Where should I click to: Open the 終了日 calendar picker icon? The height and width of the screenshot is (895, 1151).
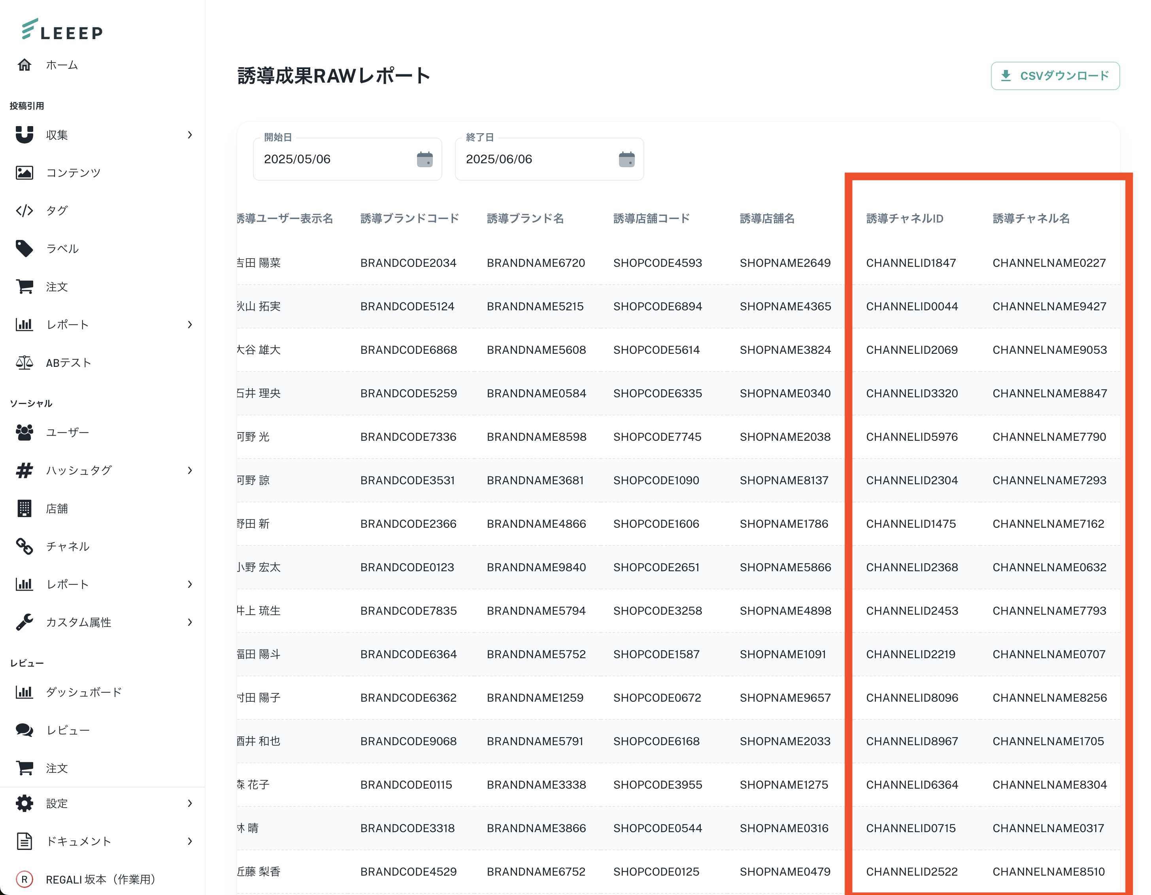[x=626, y=159]
